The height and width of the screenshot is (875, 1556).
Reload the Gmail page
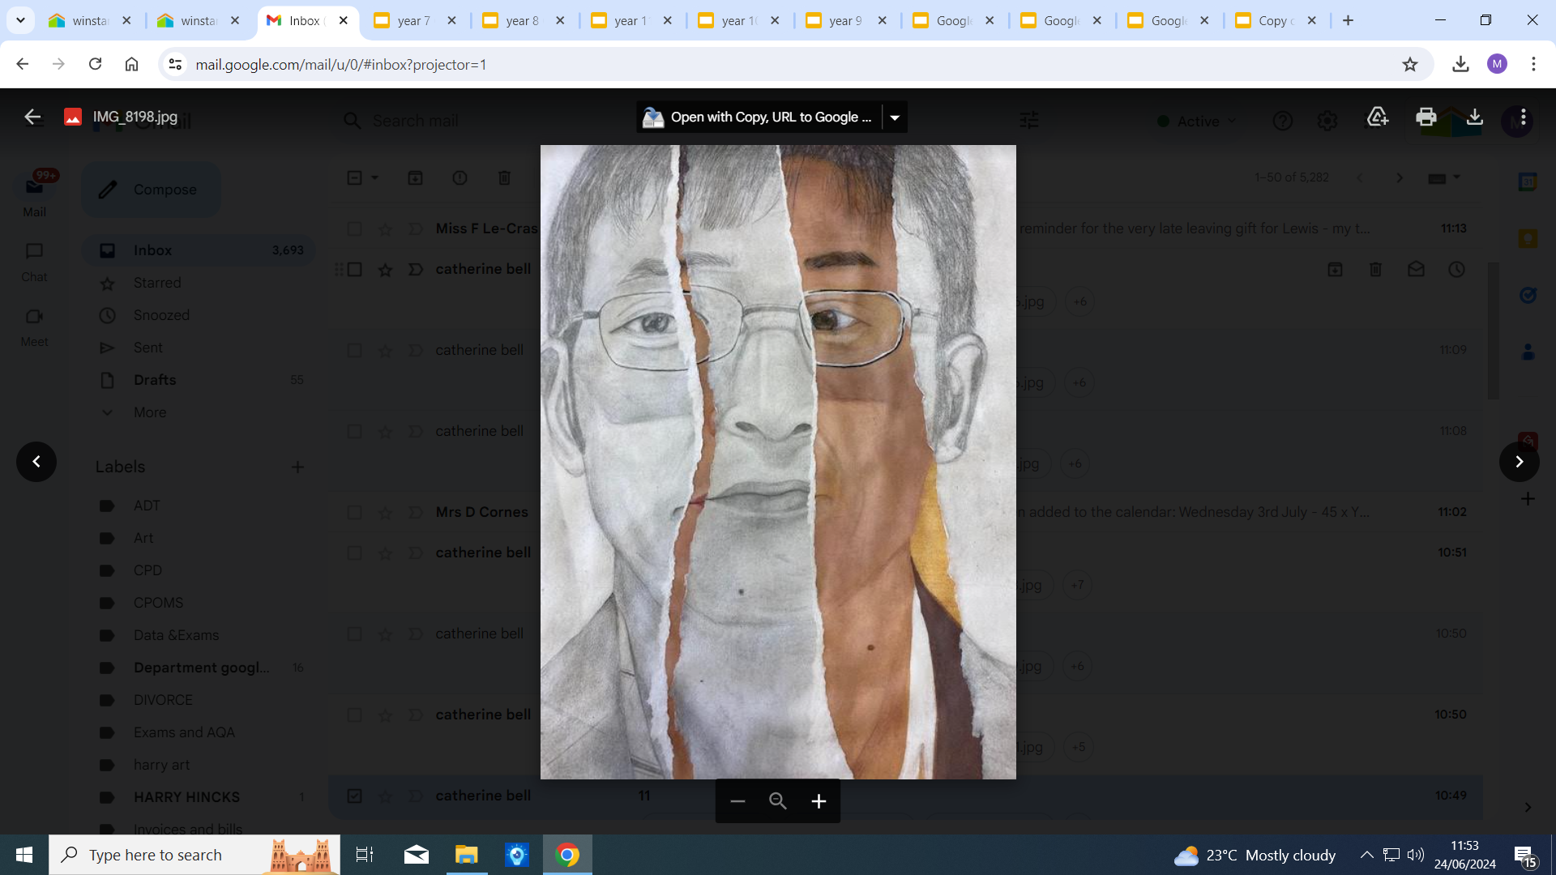[95, 64]
